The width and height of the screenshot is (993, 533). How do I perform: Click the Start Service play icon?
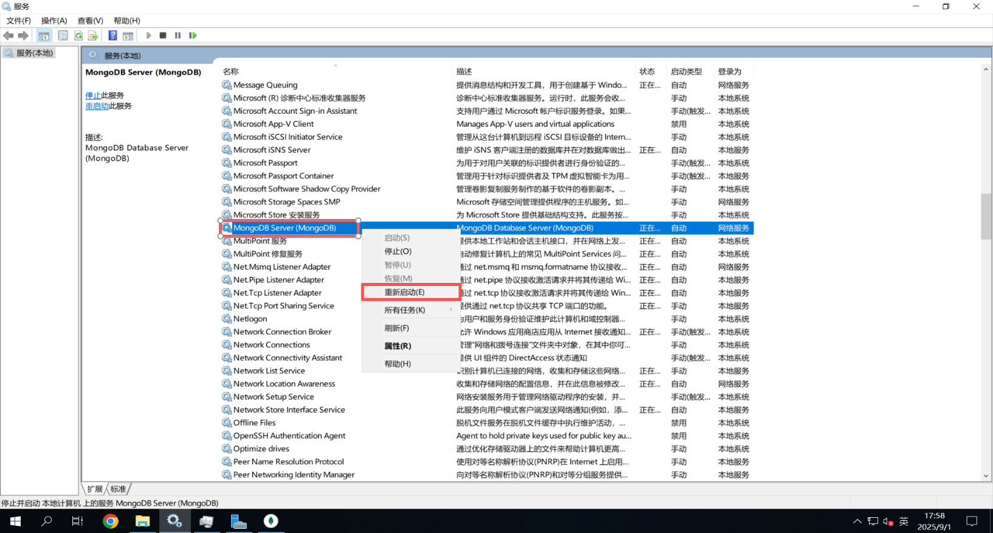tap(148, 35)
